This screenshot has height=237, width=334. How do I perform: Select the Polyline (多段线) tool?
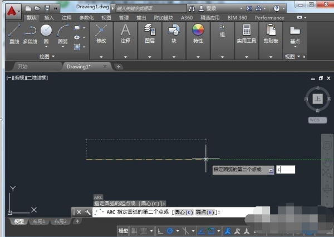pos(30,34)
